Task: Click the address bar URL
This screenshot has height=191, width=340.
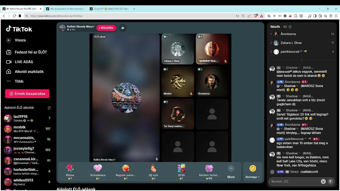Action: (x=57, y=16)
